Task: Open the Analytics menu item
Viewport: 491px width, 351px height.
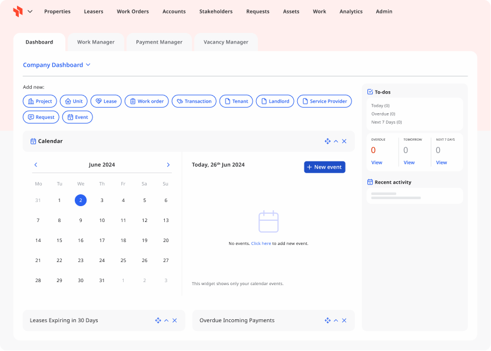Action: tap(351, 11)
